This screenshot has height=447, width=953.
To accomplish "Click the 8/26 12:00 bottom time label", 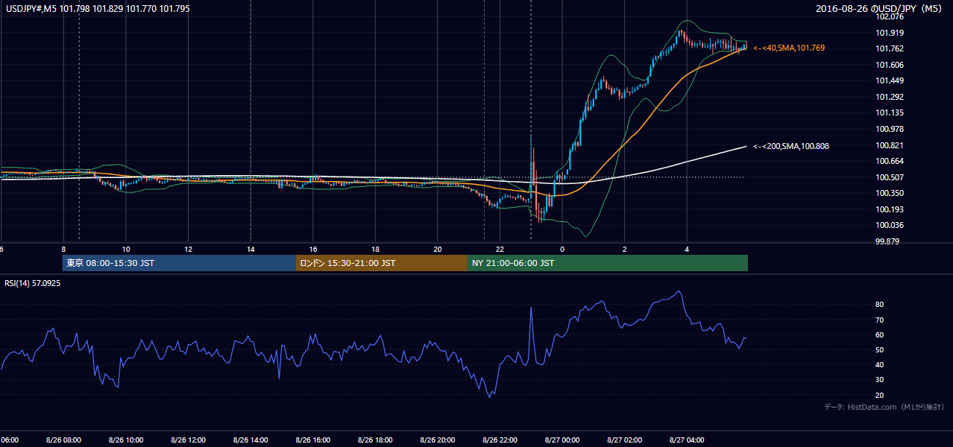I will pos(188,440).
